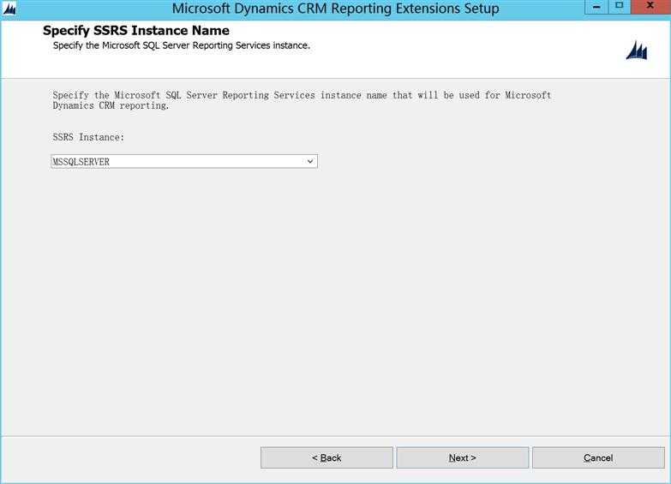Go Back to the previous step
Image resolution: width=671 pixels, height=484 pixels.
tap(327, 457)
